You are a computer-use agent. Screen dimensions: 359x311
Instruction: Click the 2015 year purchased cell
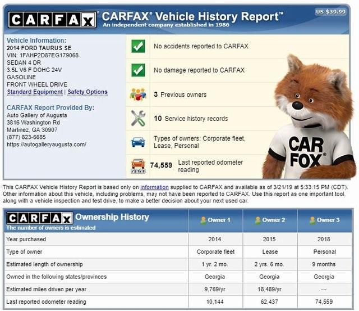(269, 239)
